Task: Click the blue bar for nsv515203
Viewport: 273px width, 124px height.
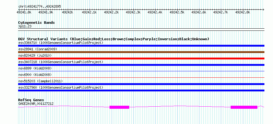Action: click(x=141, y=84)
